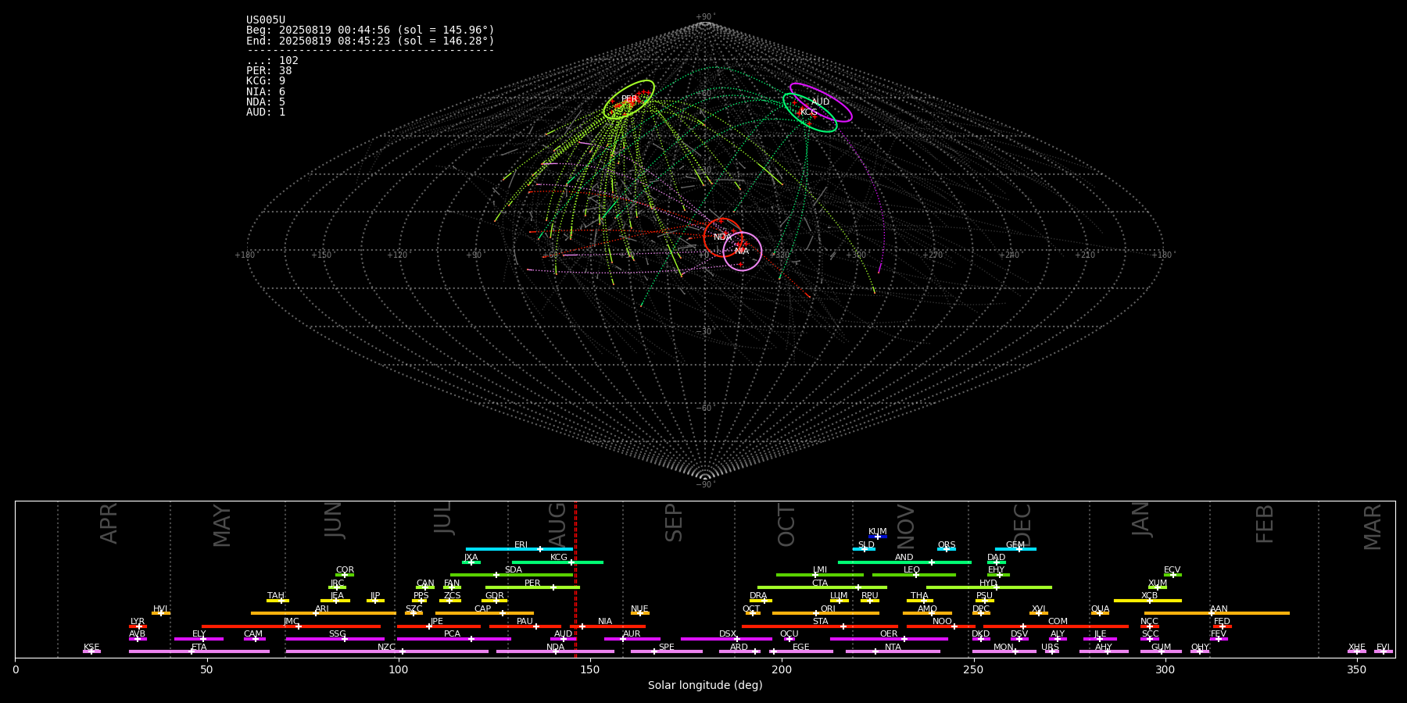This screenshot has height=703, width=1407.
Task: Click the +90 latitude label at map top
Action: [x=704, y=17]
